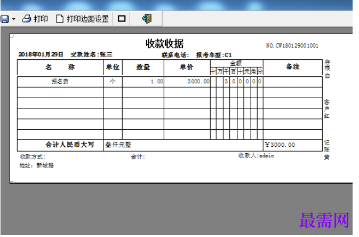Select the quantity value 1.00
This screenshot has height=237, width=359.
(x=157, y=82)
